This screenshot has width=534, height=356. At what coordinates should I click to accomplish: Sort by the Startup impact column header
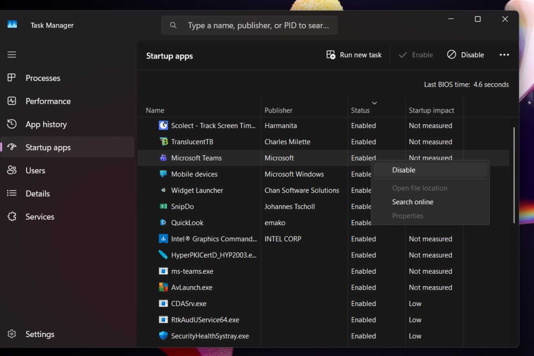[434, 108]
